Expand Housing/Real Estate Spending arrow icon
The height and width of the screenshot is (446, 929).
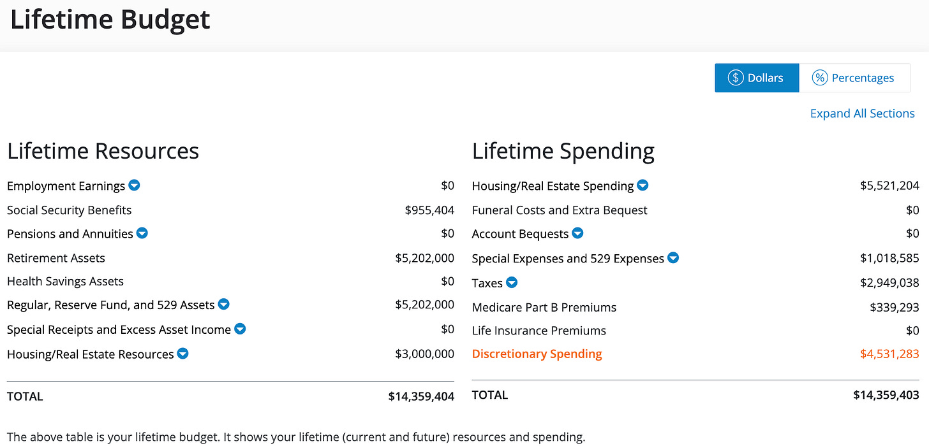[x=643, y=185]
